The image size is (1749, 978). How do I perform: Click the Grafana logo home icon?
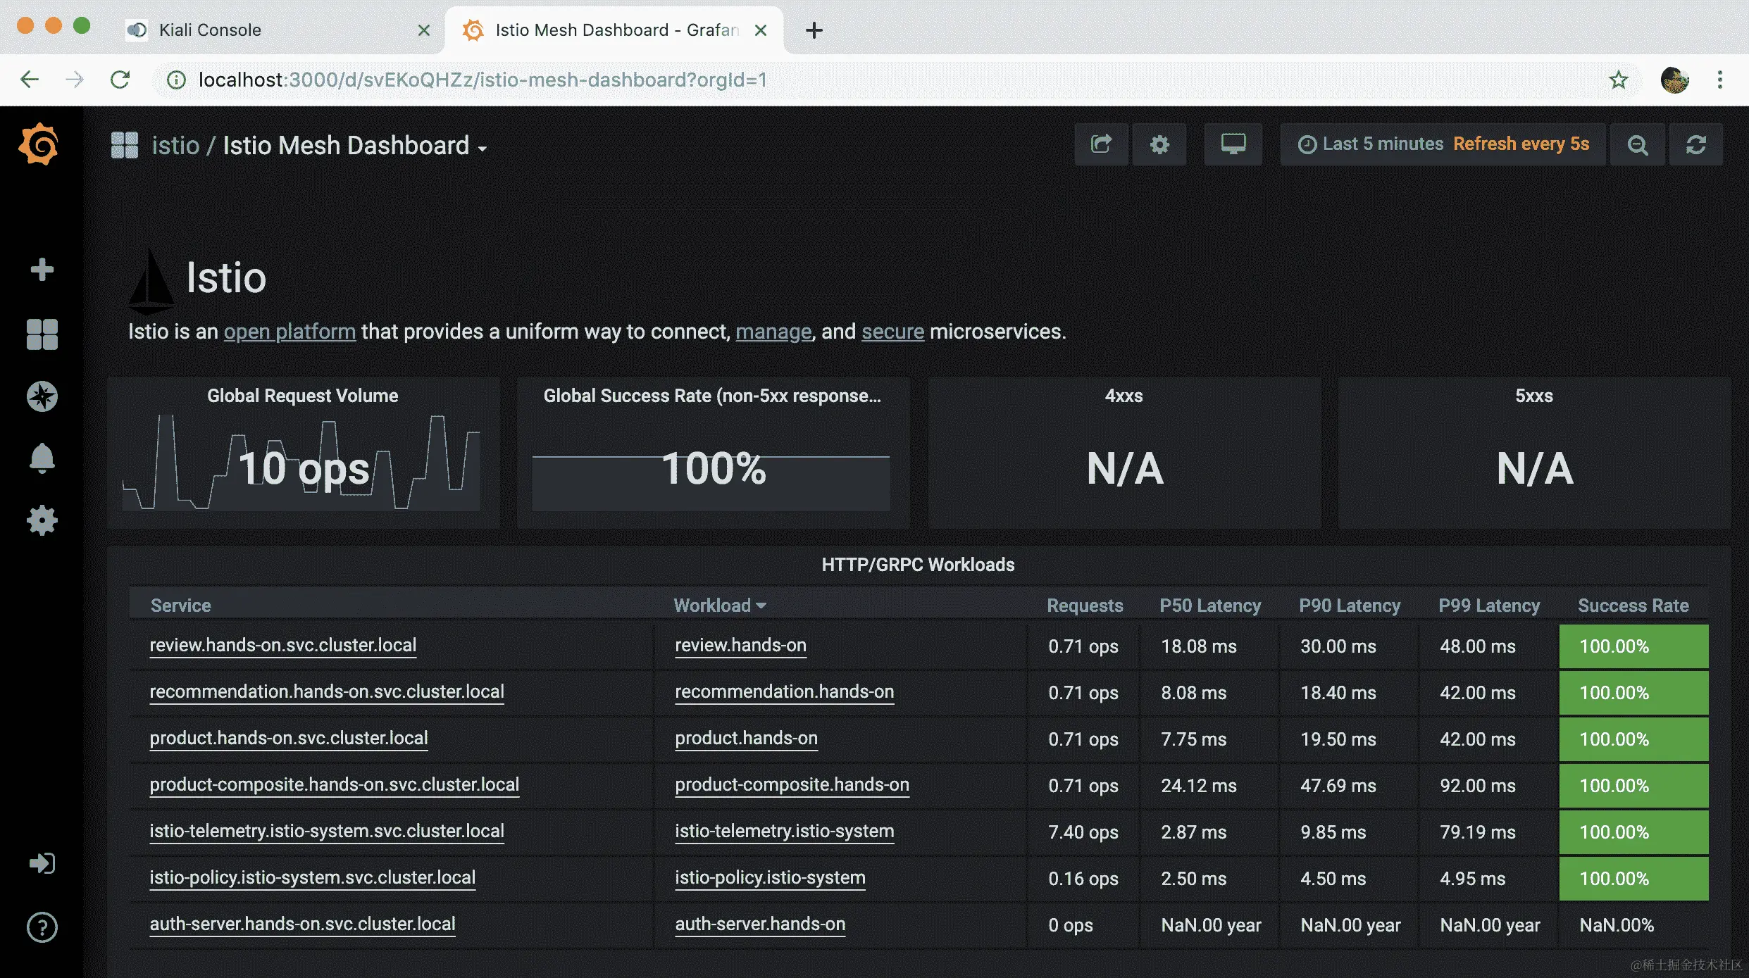coord(39,145)
